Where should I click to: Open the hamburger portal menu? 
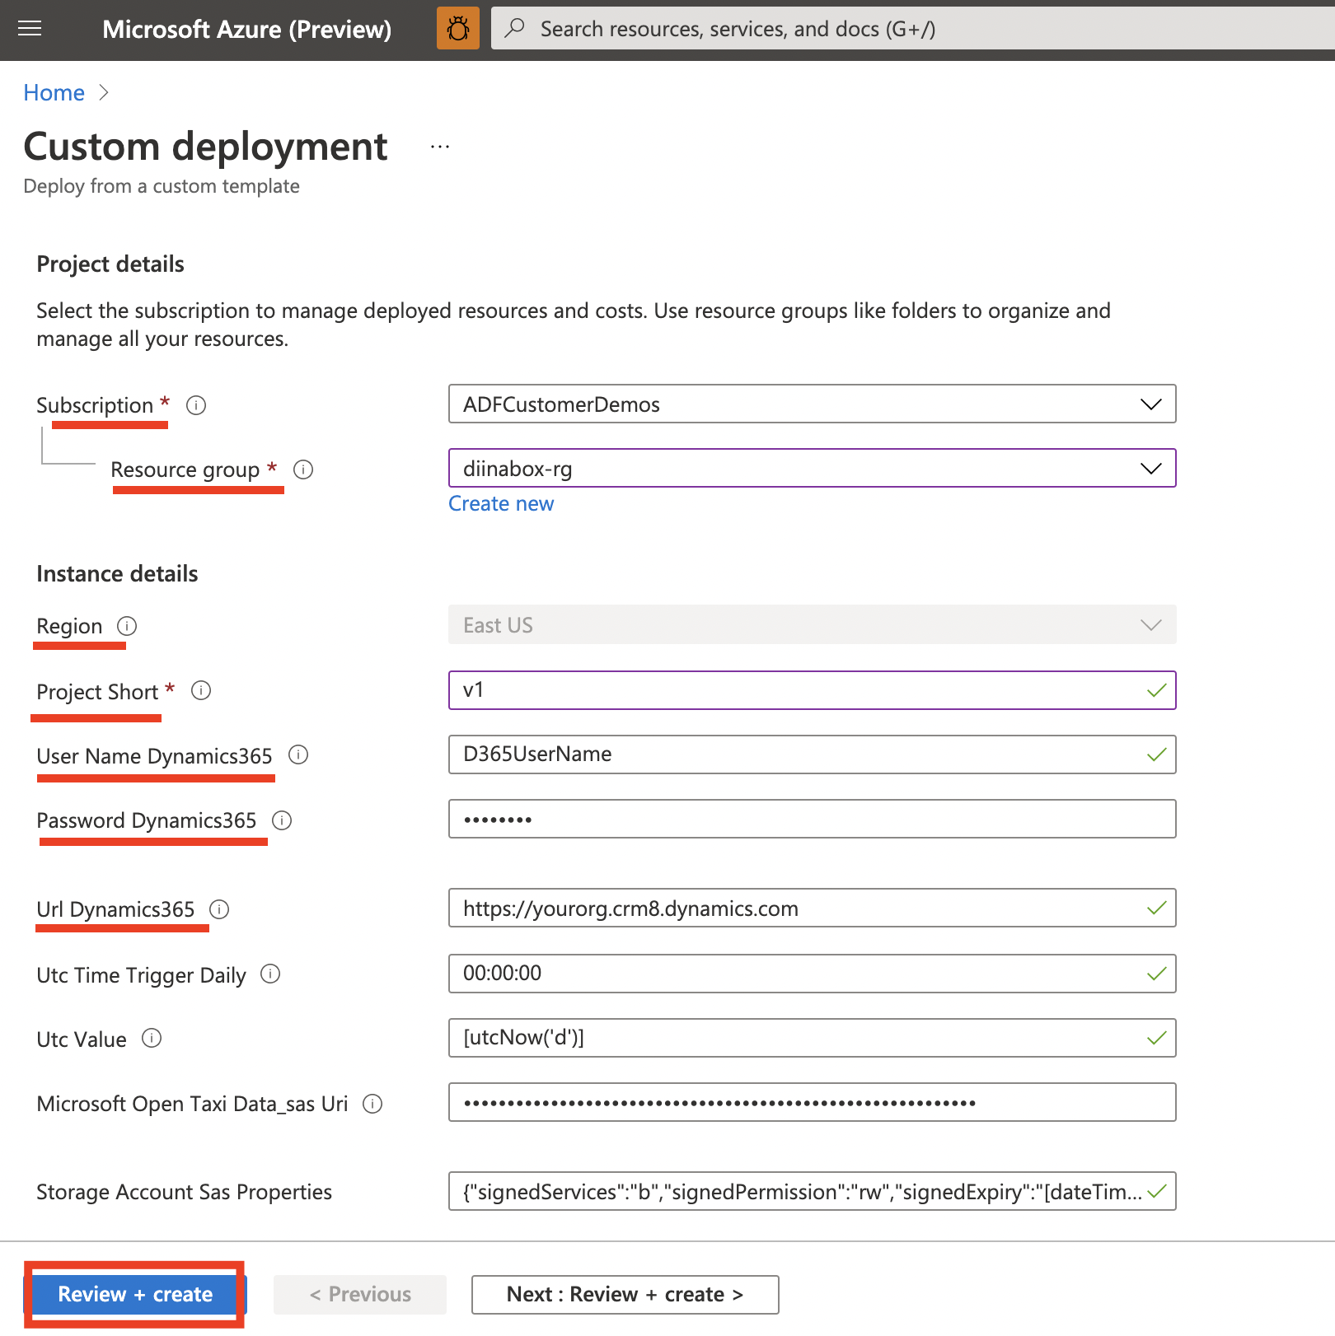(30, 29)
